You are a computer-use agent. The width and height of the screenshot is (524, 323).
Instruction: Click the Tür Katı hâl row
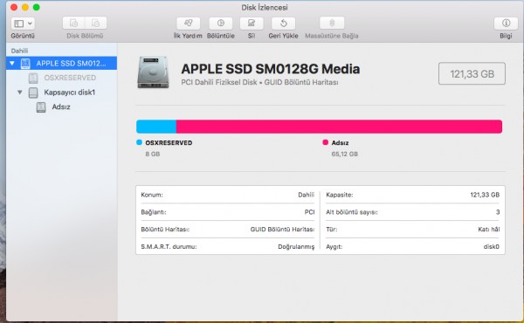(413, 230)
